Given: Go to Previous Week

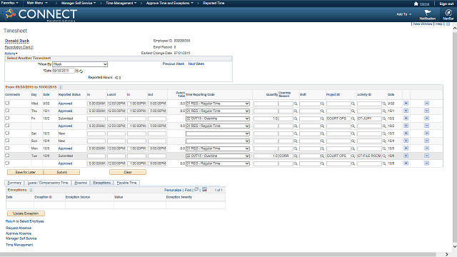Looking at the screenshot, I should [174, 64].
